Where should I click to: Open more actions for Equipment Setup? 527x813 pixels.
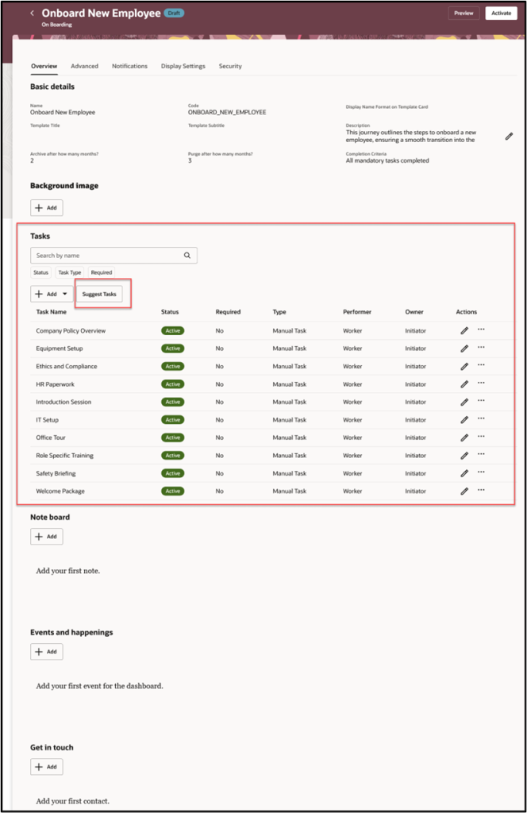coord(482,348)
